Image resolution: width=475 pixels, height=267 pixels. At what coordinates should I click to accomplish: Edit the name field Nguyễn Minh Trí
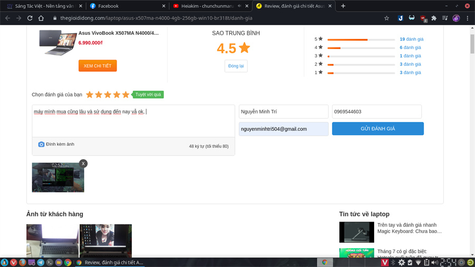283,112
